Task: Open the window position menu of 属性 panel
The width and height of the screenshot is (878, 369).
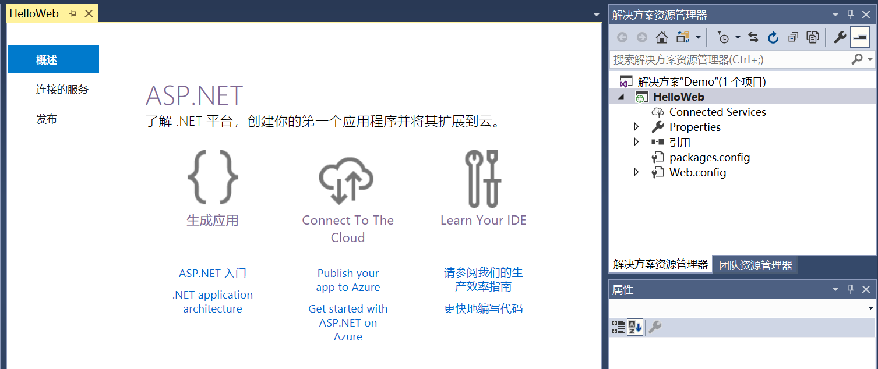Action: pos(835,289)
